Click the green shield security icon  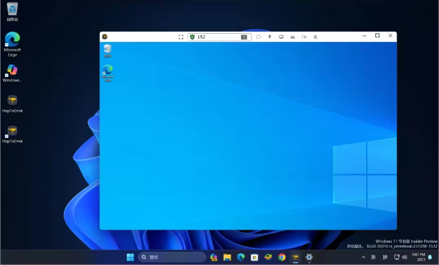[192, 37]
